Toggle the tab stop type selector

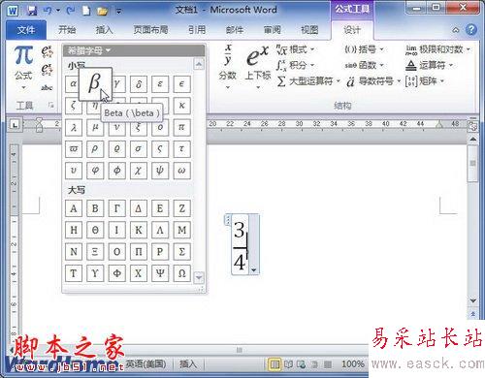point(15,124)
